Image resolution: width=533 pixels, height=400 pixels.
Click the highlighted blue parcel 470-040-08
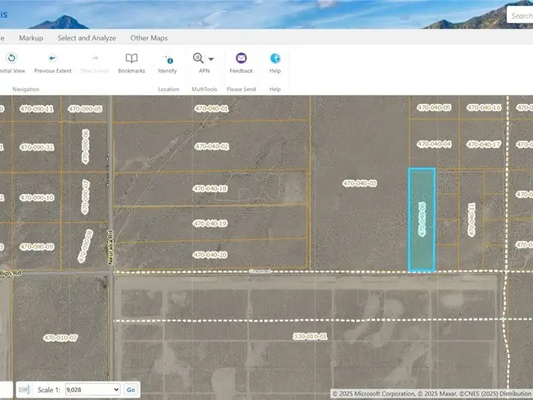coord(421,220)
